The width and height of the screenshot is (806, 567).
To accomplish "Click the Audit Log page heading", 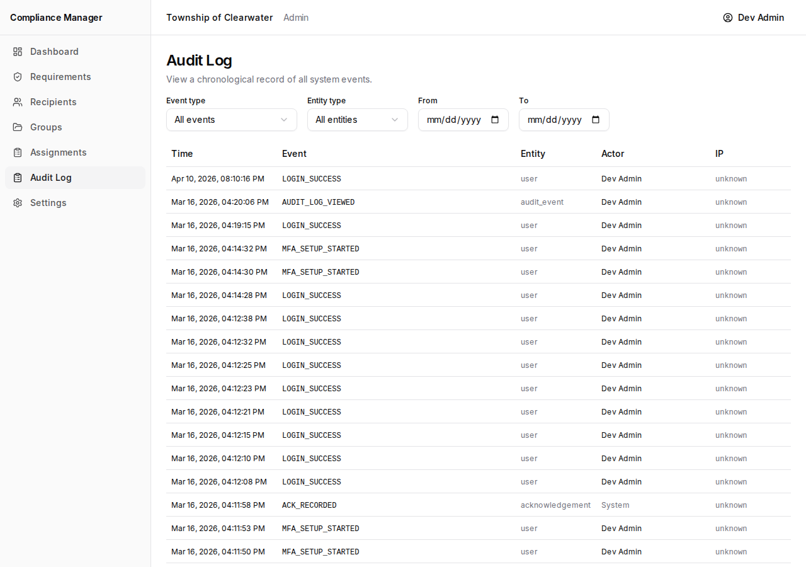I will [199, 60].
